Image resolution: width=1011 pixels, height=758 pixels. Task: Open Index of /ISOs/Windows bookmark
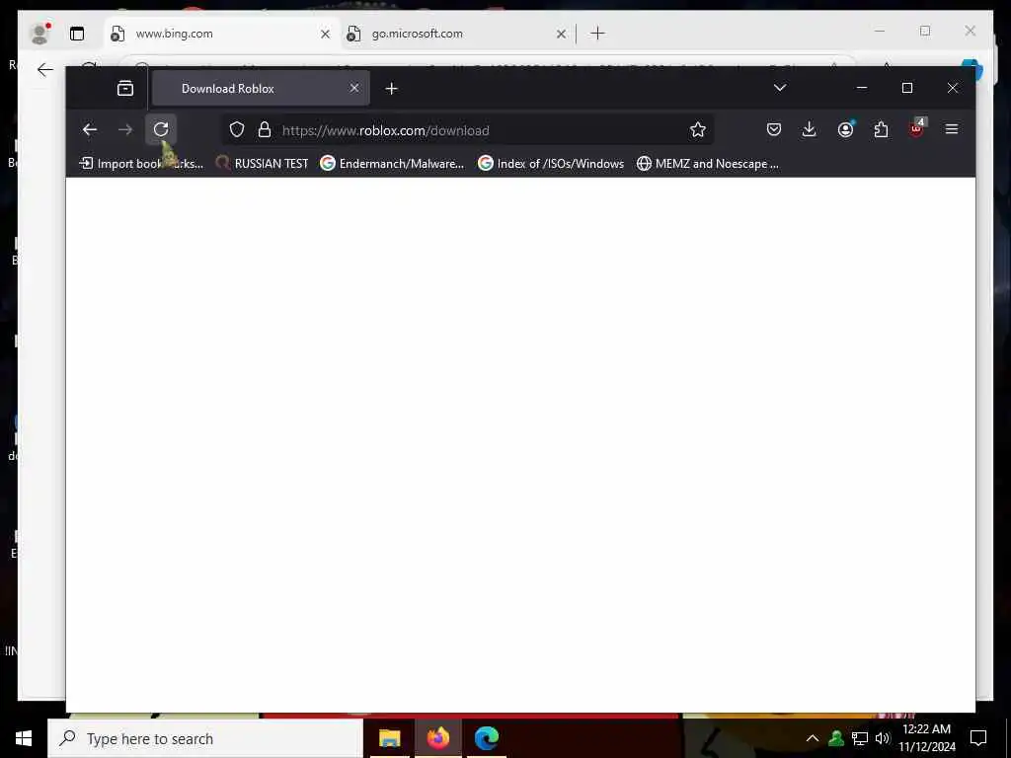(x=551, y=164)
